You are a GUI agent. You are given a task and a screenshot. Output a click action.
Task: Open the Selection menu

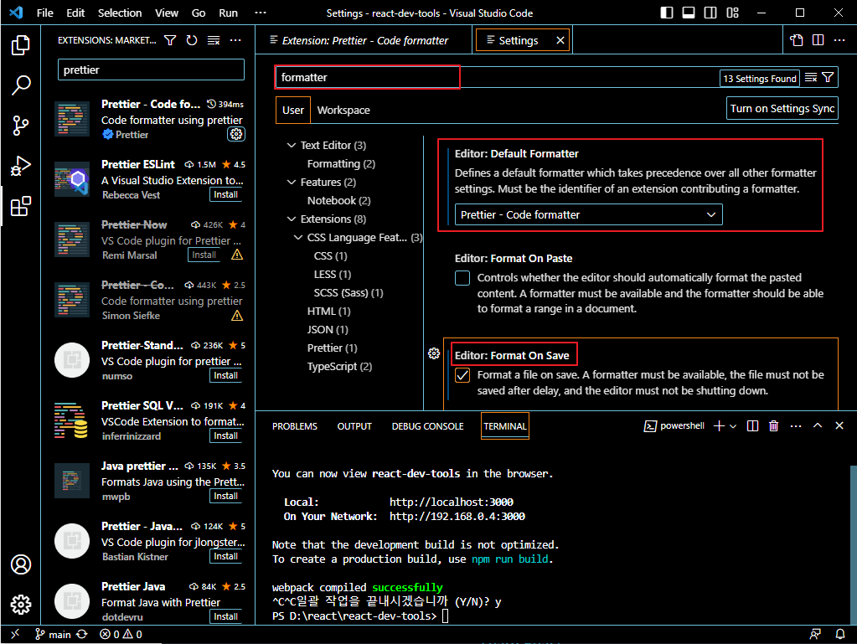click(120, 13)
